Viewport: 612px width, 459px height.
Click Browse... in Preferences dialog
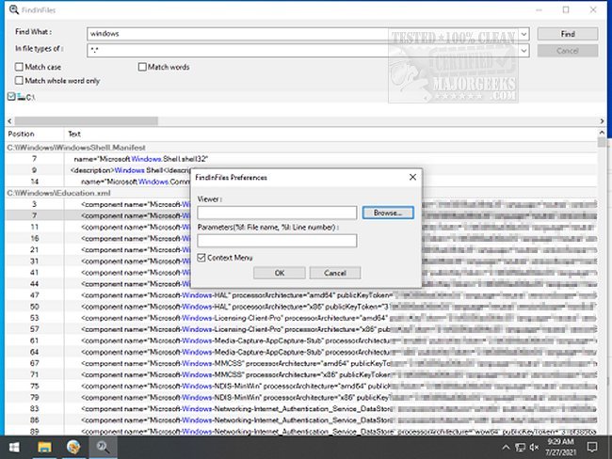coord(388,213)
